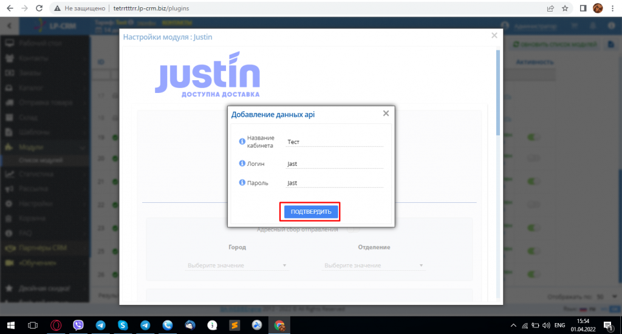622x334 pixels.
Task: Click the Не защищено security warning
Action: (80, 9)
